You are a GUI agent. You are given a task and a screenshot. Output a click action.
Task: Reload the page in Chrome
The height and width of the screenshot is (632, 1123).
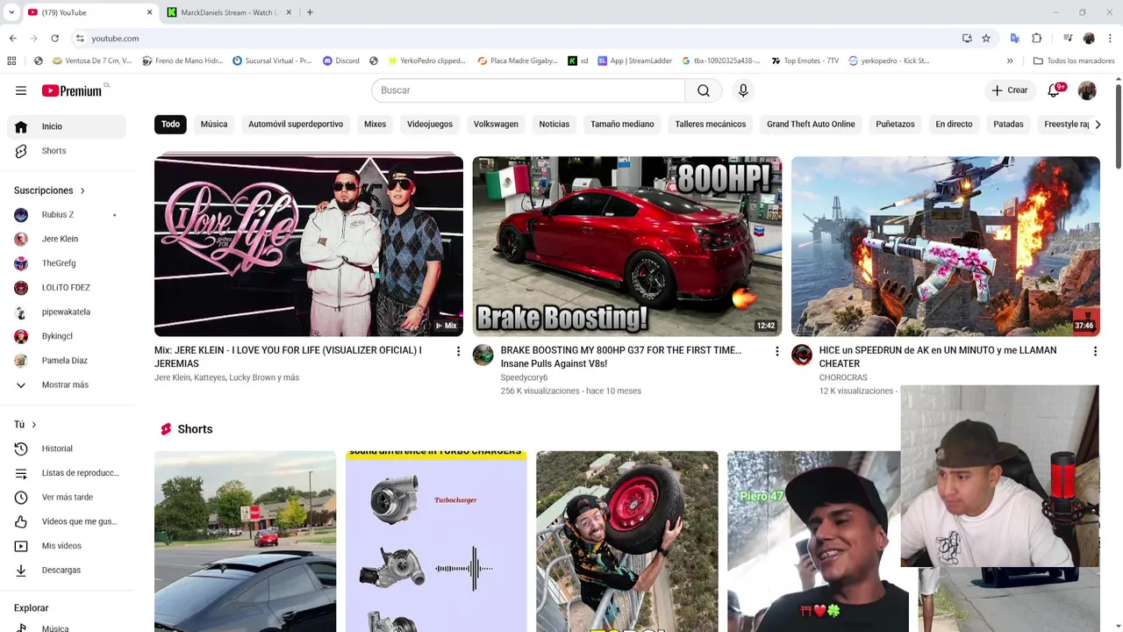pyautogui.click(x=54, y=39)
